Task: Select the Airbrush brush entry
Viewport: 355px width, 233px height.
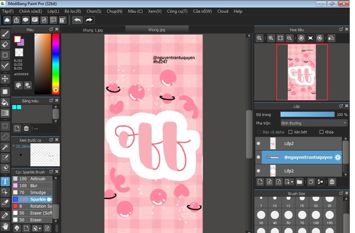Action: [x=37, y=179]
